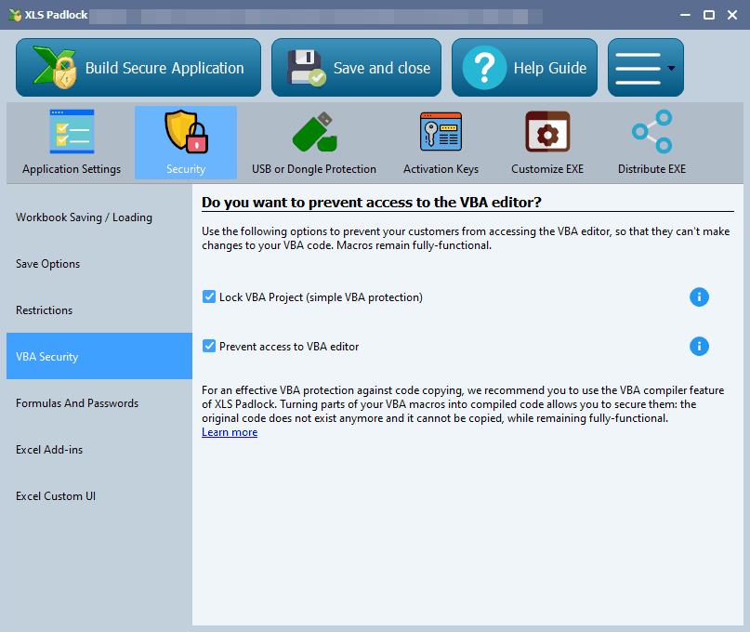Toggle Prevent access to VBA editor checkbox

pyautogui.click(x=209, y=347)
